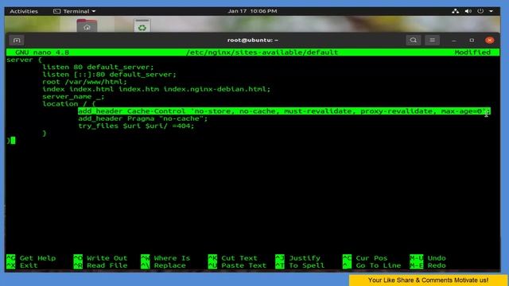Click the Trash desktop icon
Screen dimensions: 509x286
tap(142, 25)
